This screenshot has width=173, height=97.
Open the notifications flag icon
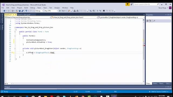128,4
